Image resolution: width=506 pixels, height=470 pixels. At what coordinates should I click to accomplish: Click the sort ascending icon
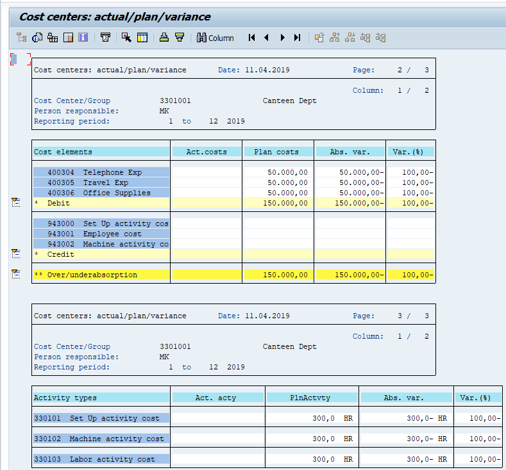(164, 38)
